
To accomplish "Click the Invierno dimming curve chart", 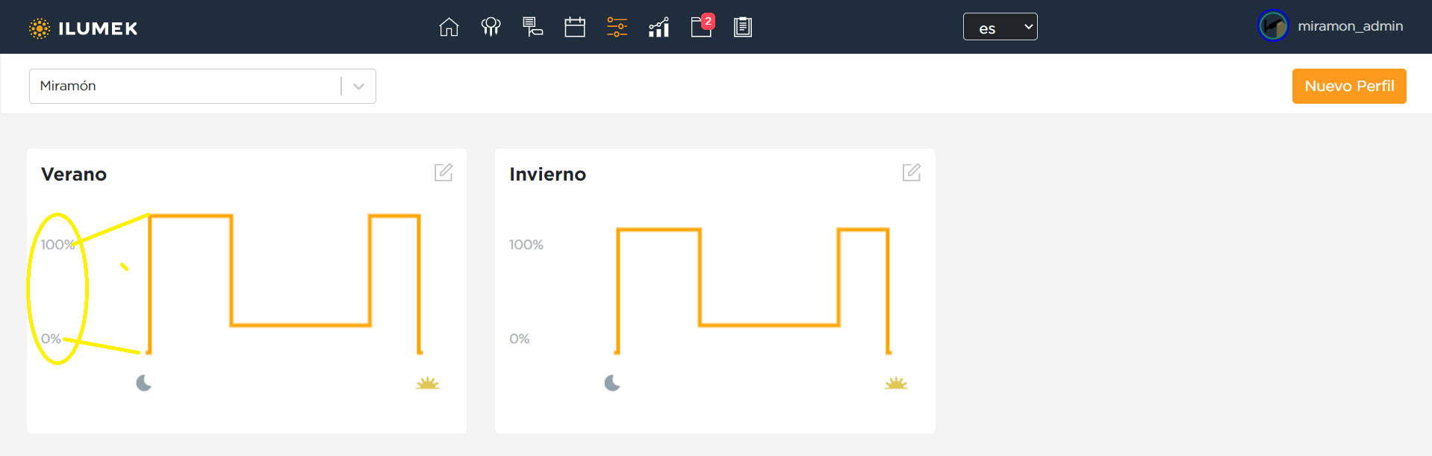I will pos(753,290).
